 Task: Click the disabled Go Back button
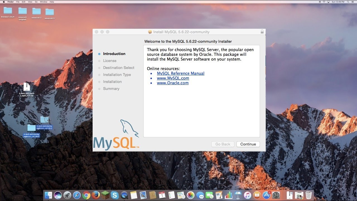[223, 144]
